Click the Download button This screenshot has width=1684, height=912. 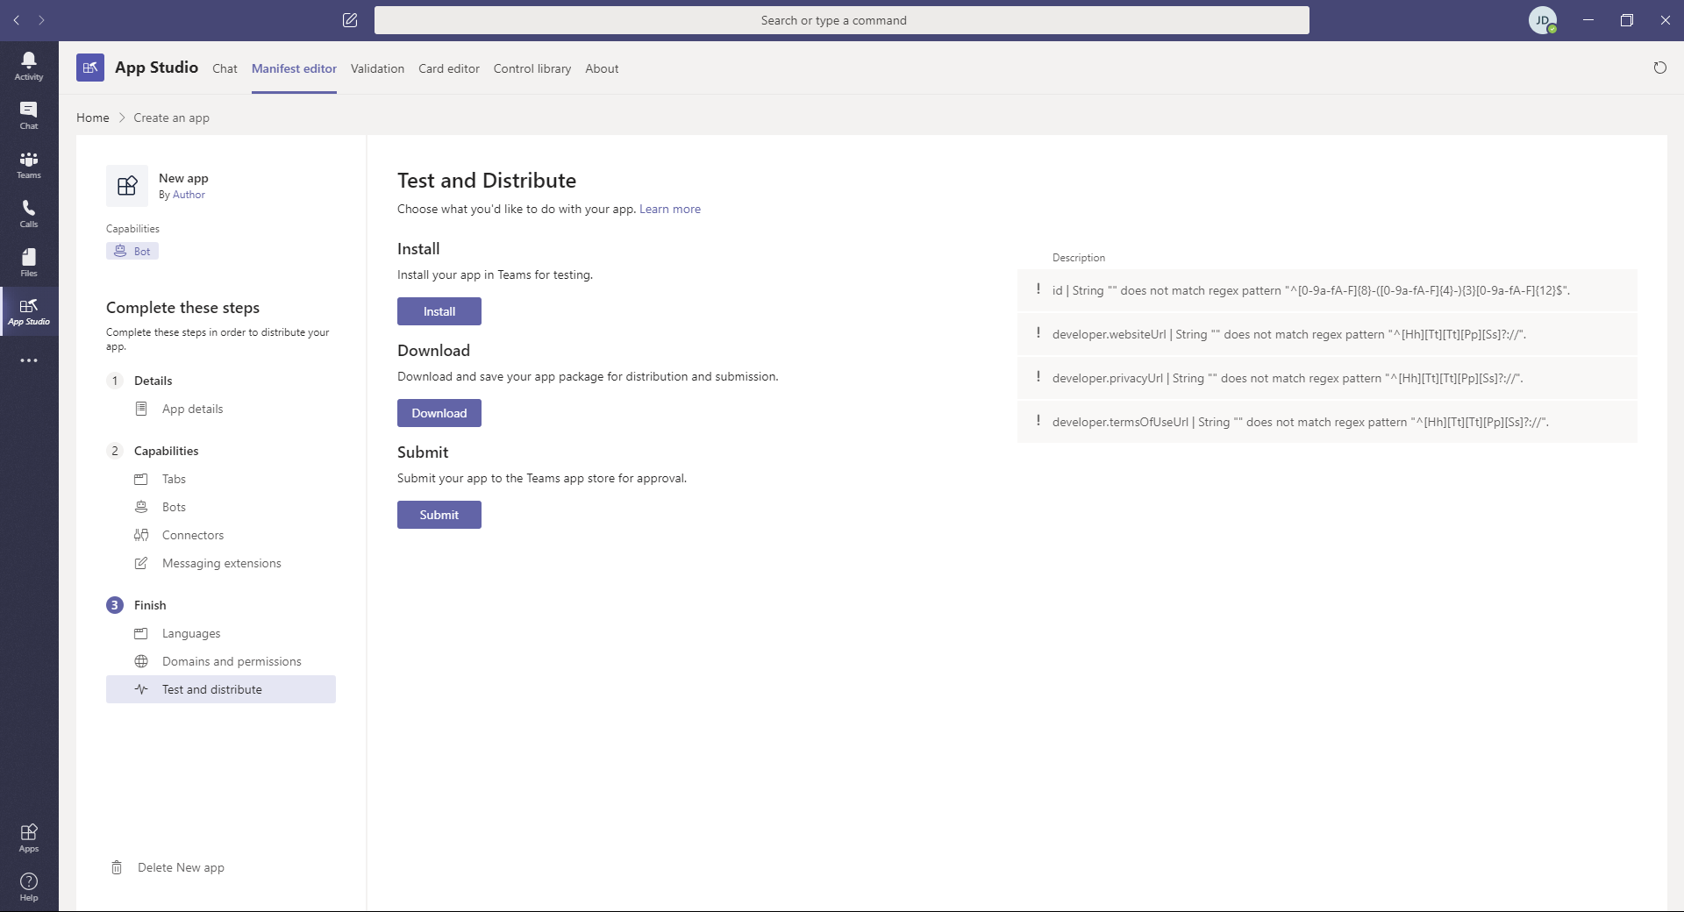click(x=439, y=413)
